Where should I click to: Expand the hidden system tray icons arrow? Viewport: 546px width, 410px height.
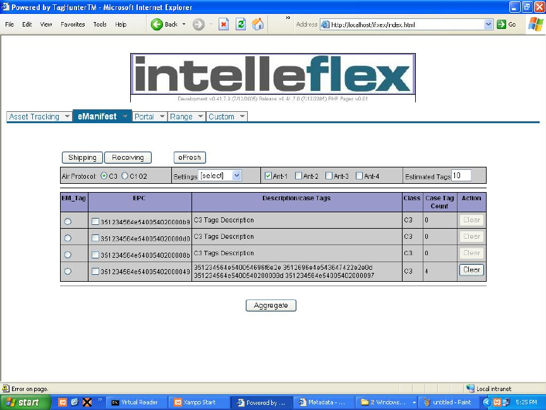(x=487, y=402)
